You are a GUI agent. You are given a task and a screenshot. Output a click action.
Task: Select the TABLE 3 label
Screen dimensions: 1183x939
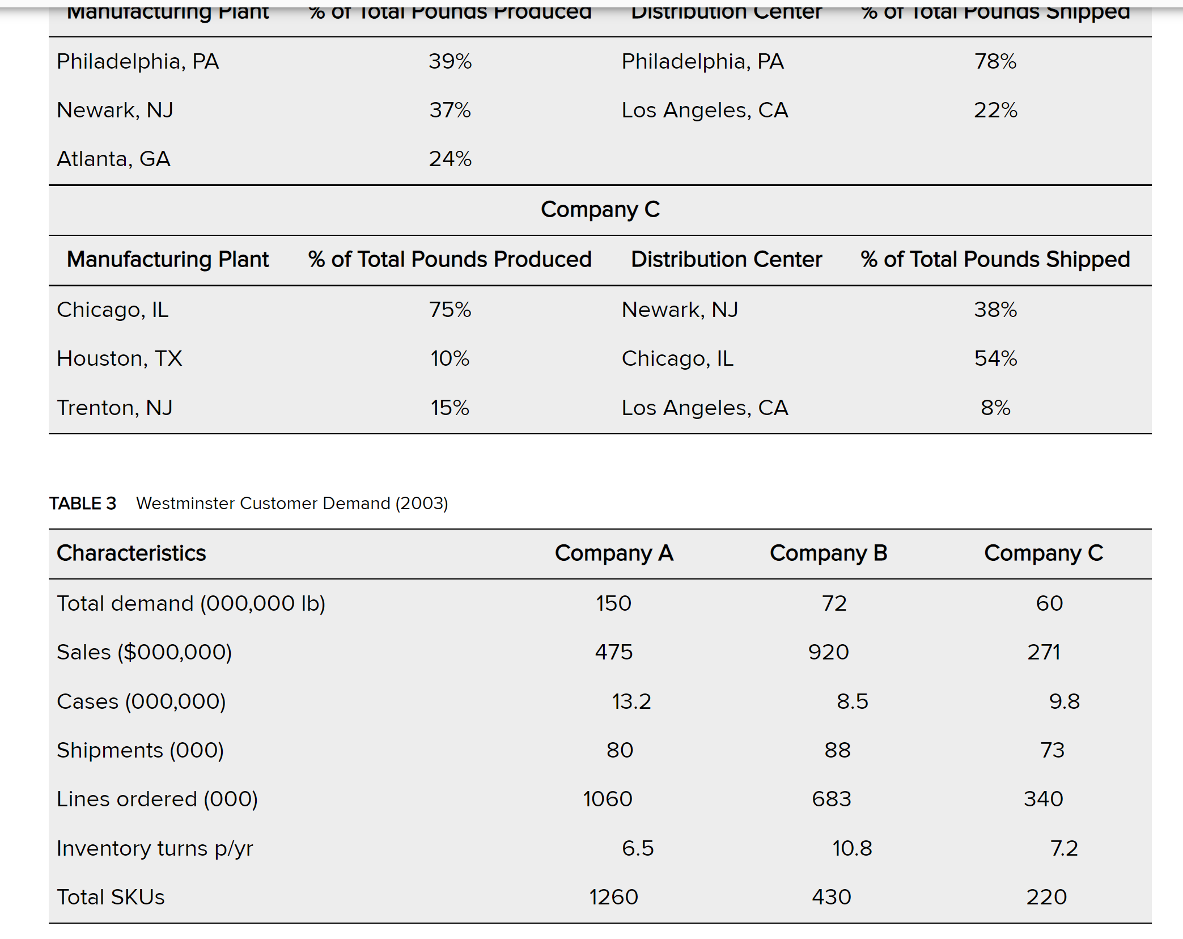pos(83,504)
